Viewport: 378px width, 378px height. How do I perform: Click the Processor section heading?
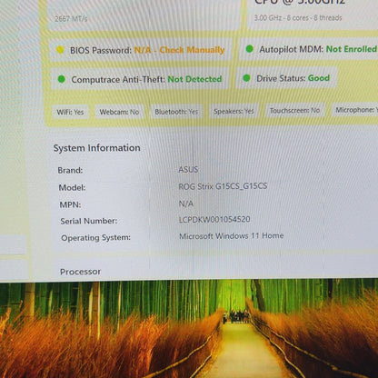(x=81, y=272)
